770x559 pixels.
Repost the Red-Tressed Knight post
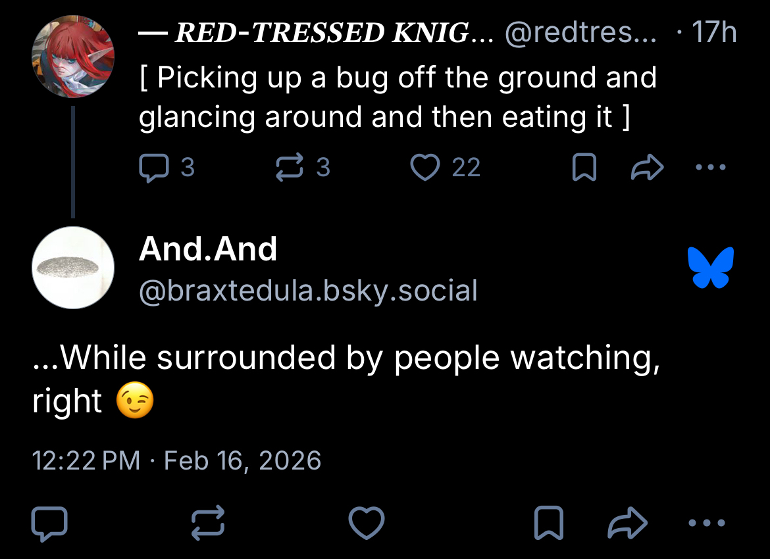288,168
